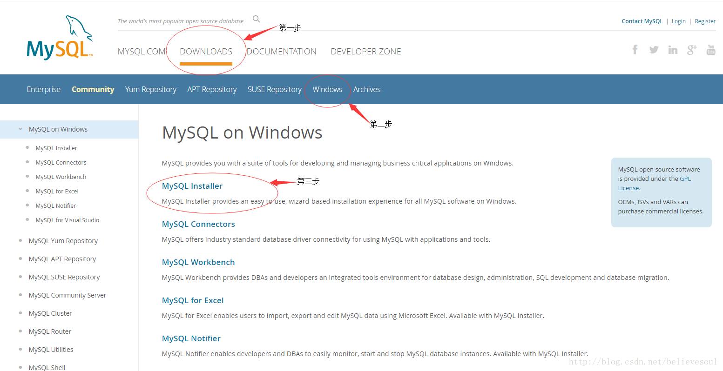Click the 'OEMs, ISVs and VARs' licensing text
723x371 pixels.
pyautogui.click(x=661, y=206)
